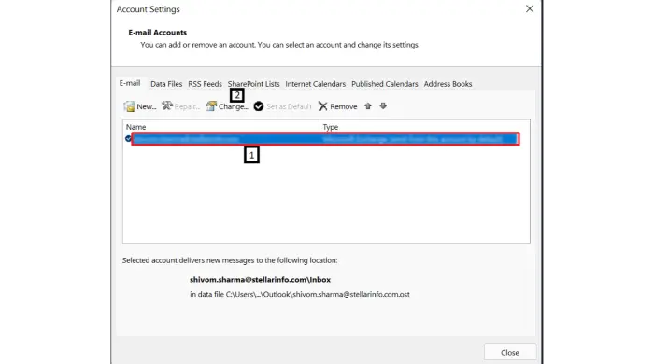Click the Name column header
The height and width of the screenshot is (364, 654).
tap(136, 127)
